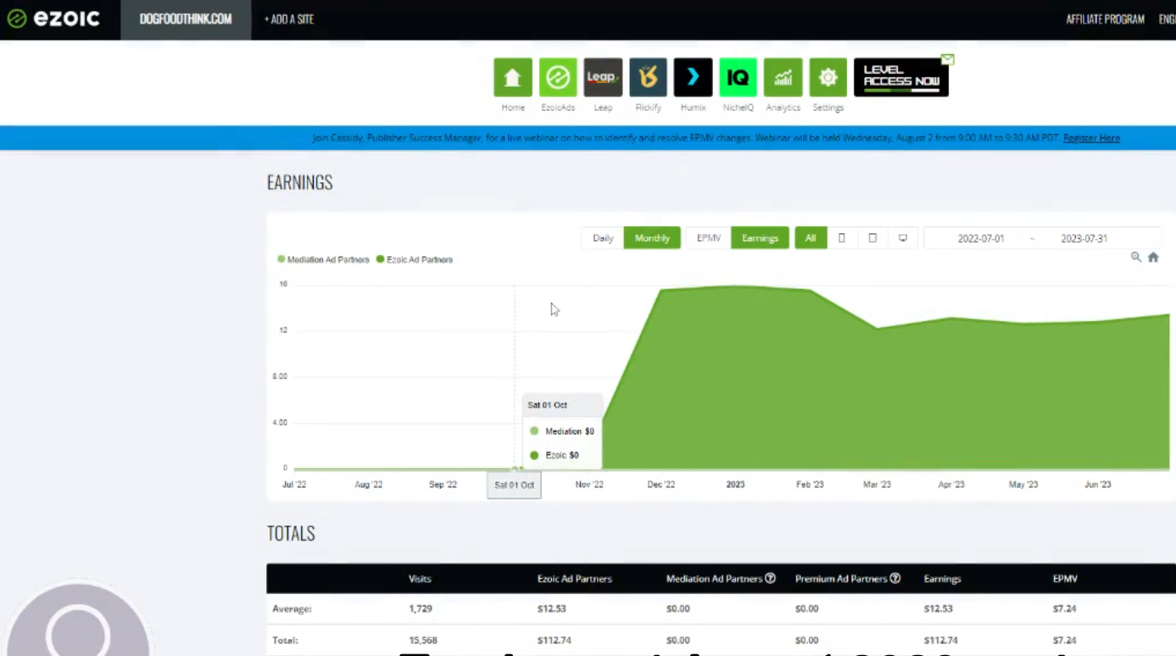
Task: Click the EARNINGS section heading
Action: tap(299, 182)
